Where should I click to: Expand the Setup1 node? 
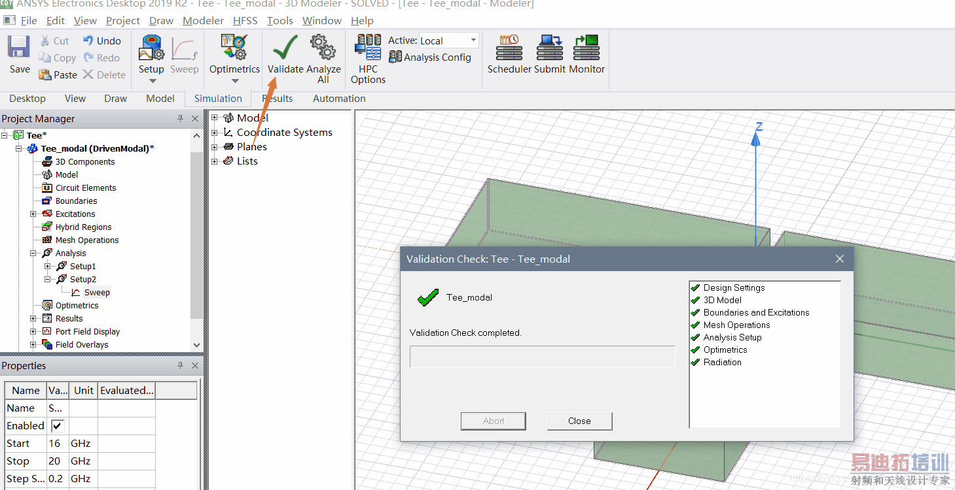(48, 267)
